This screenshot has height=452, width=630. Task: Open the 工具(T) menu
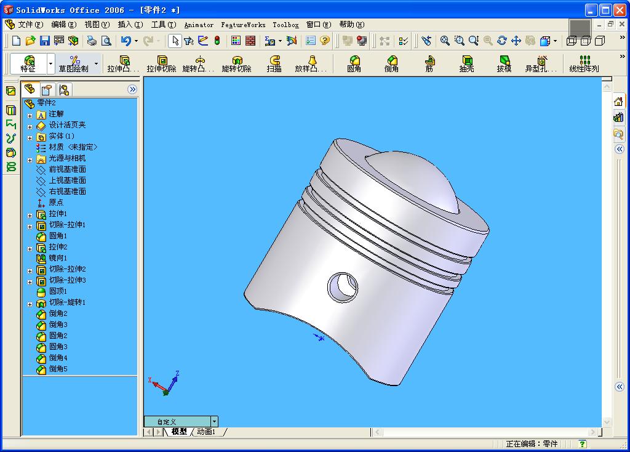[164, 25]
